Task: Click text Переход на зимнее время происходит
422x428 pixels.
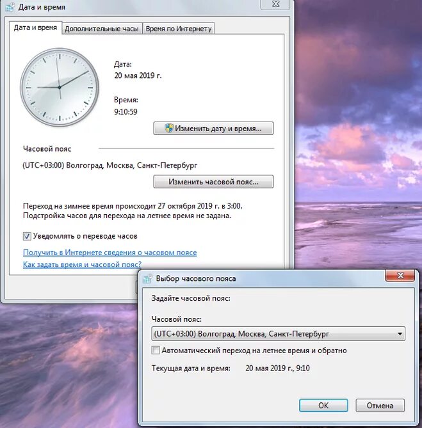Action: coord(90,206)
